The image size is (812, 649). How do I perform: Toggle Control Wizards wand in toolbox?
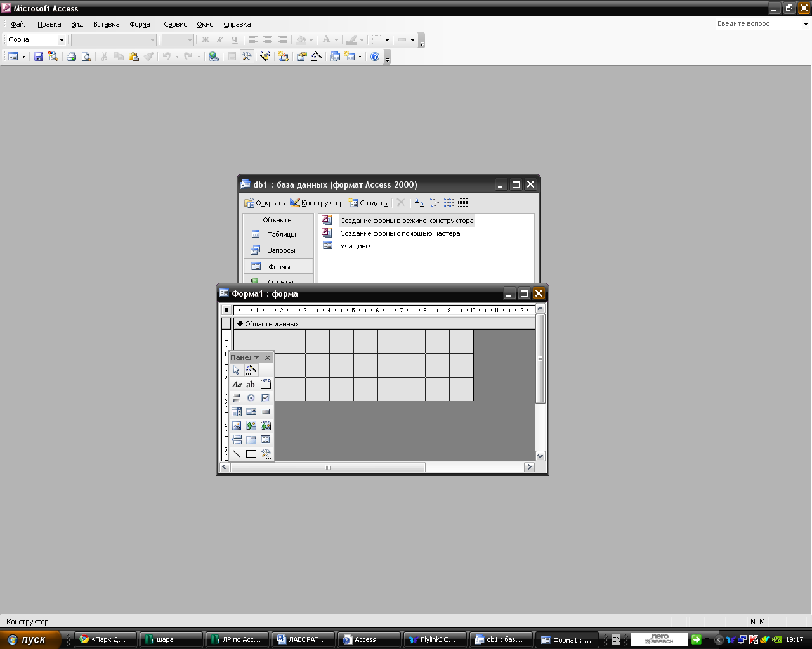pyautogui.click(x=251, y=370)
